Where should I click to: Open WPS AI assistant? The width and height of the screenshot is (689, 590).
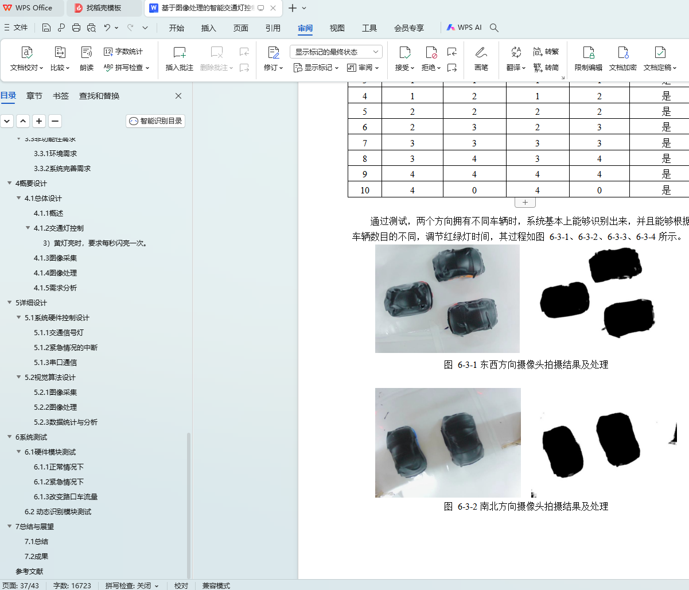tap(464, 28)
